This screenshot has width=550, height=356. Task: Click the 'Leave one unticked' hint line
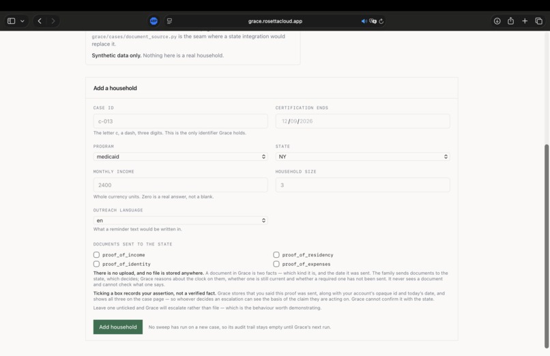tap(207, 308)
